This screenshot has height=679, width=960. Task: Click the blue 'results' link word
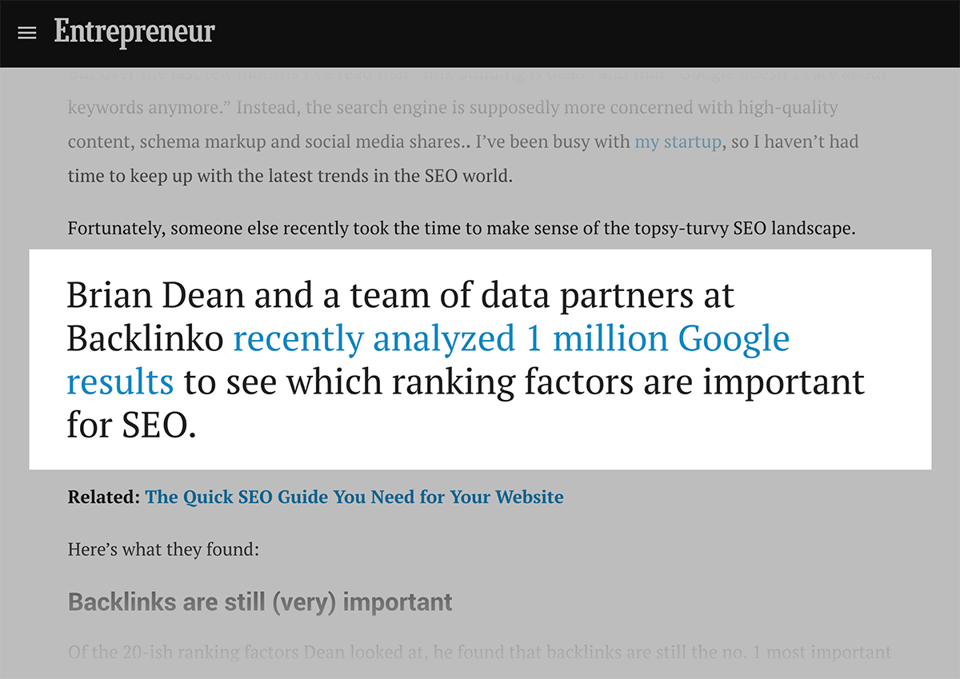120,382
